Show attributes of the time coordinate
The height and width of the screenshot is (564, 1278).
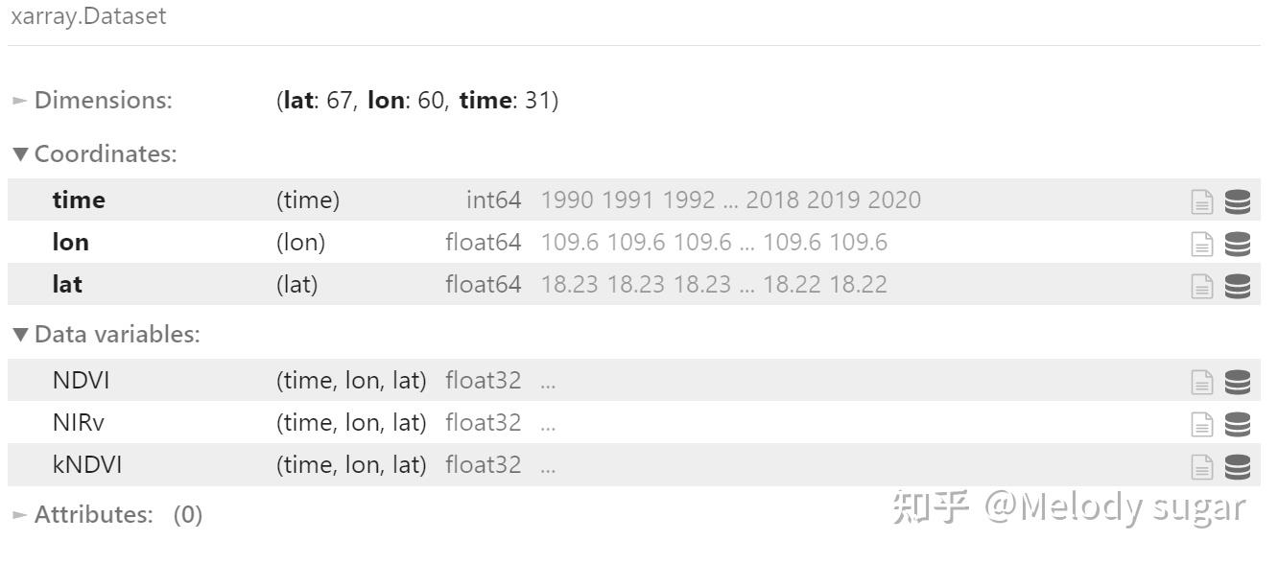coord(1202,200)
